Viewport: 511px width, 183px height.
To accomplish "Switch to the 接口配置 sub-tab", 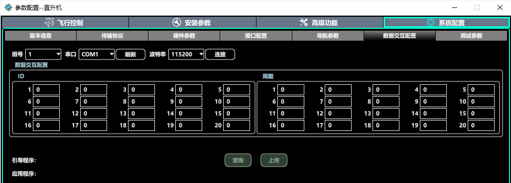I will coord(256,36).
